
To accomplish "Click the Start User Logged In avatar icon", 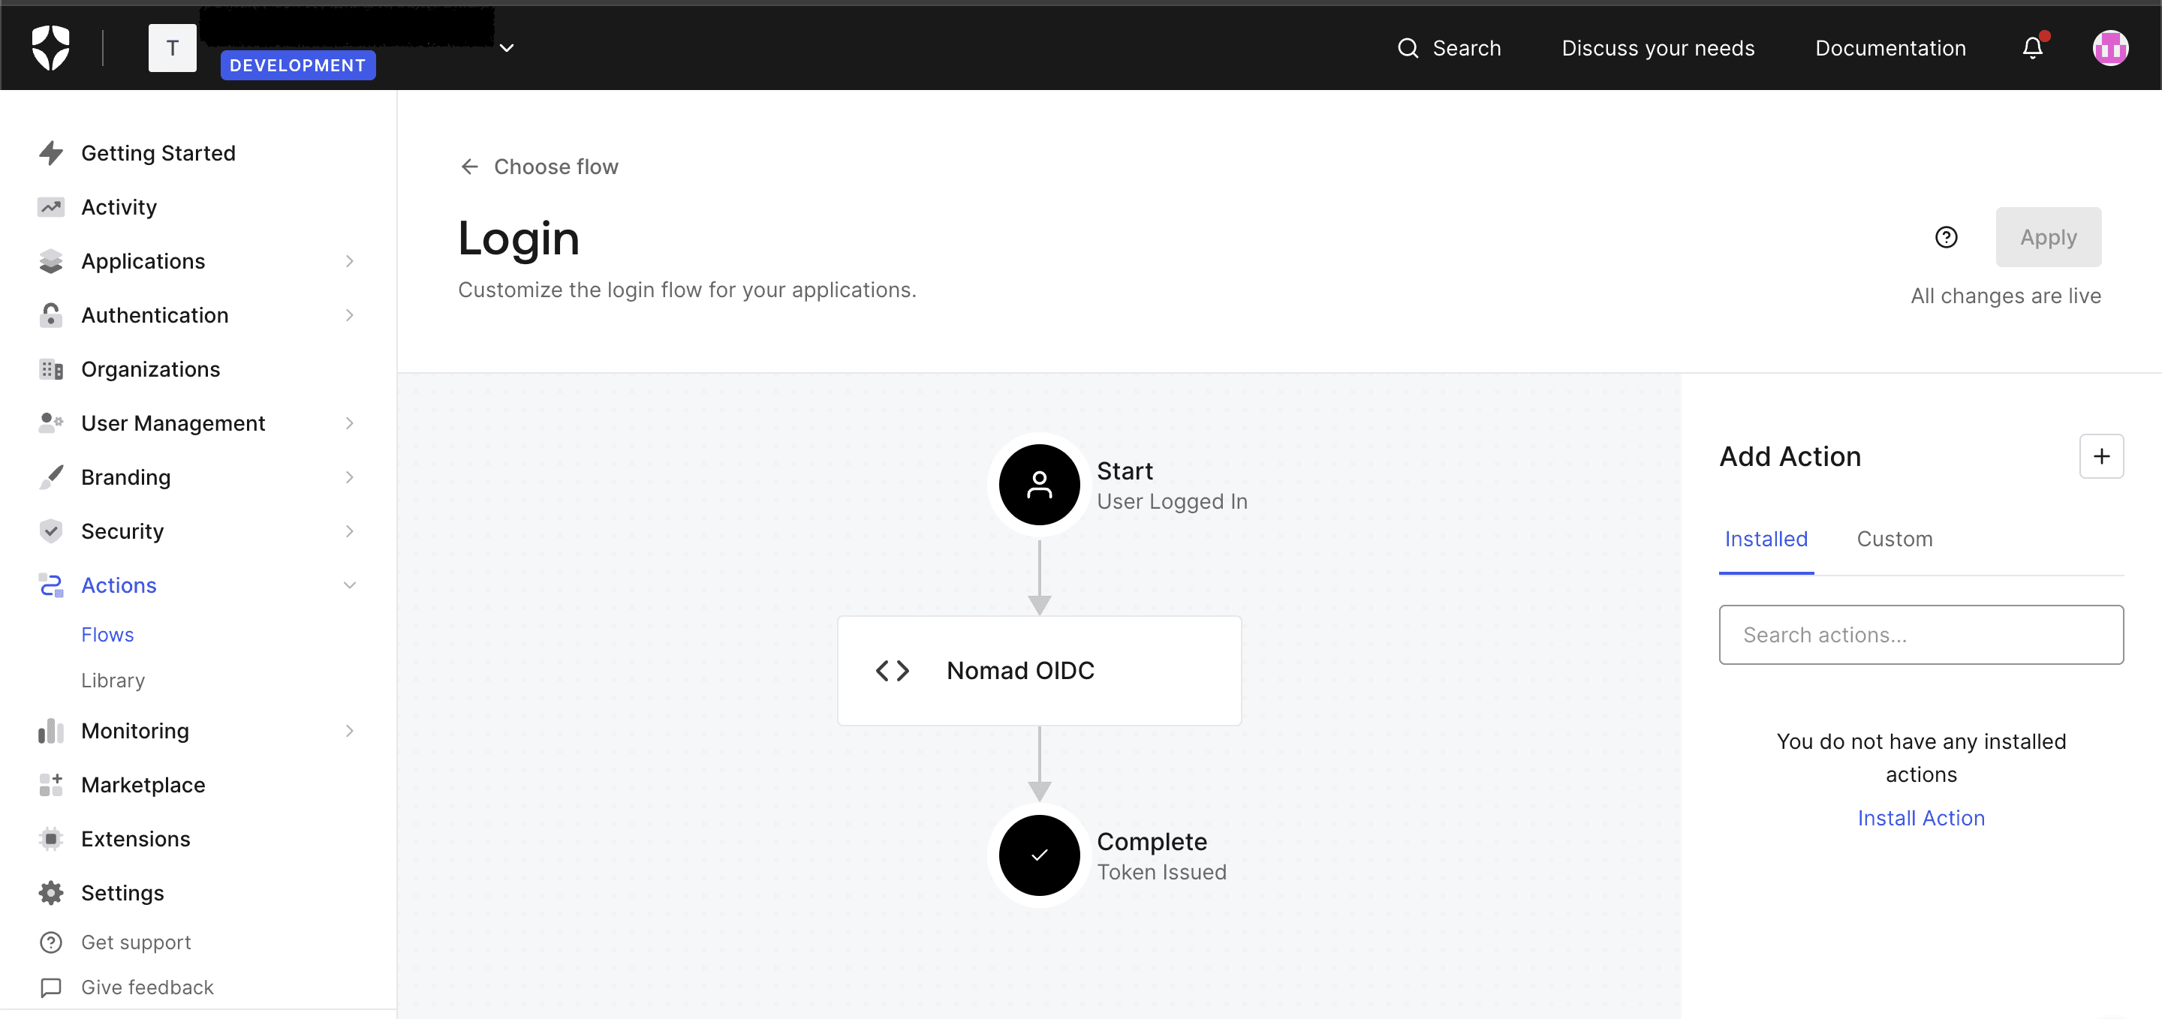I will 1040,485.
